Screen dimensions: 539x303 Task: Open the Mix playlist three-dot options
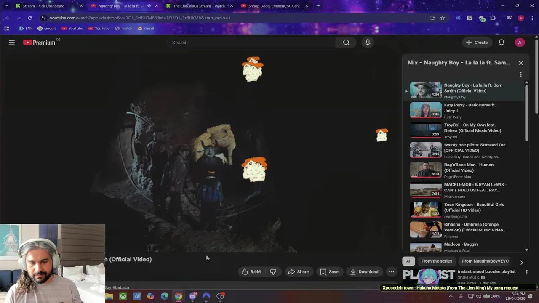click(521, 74)
